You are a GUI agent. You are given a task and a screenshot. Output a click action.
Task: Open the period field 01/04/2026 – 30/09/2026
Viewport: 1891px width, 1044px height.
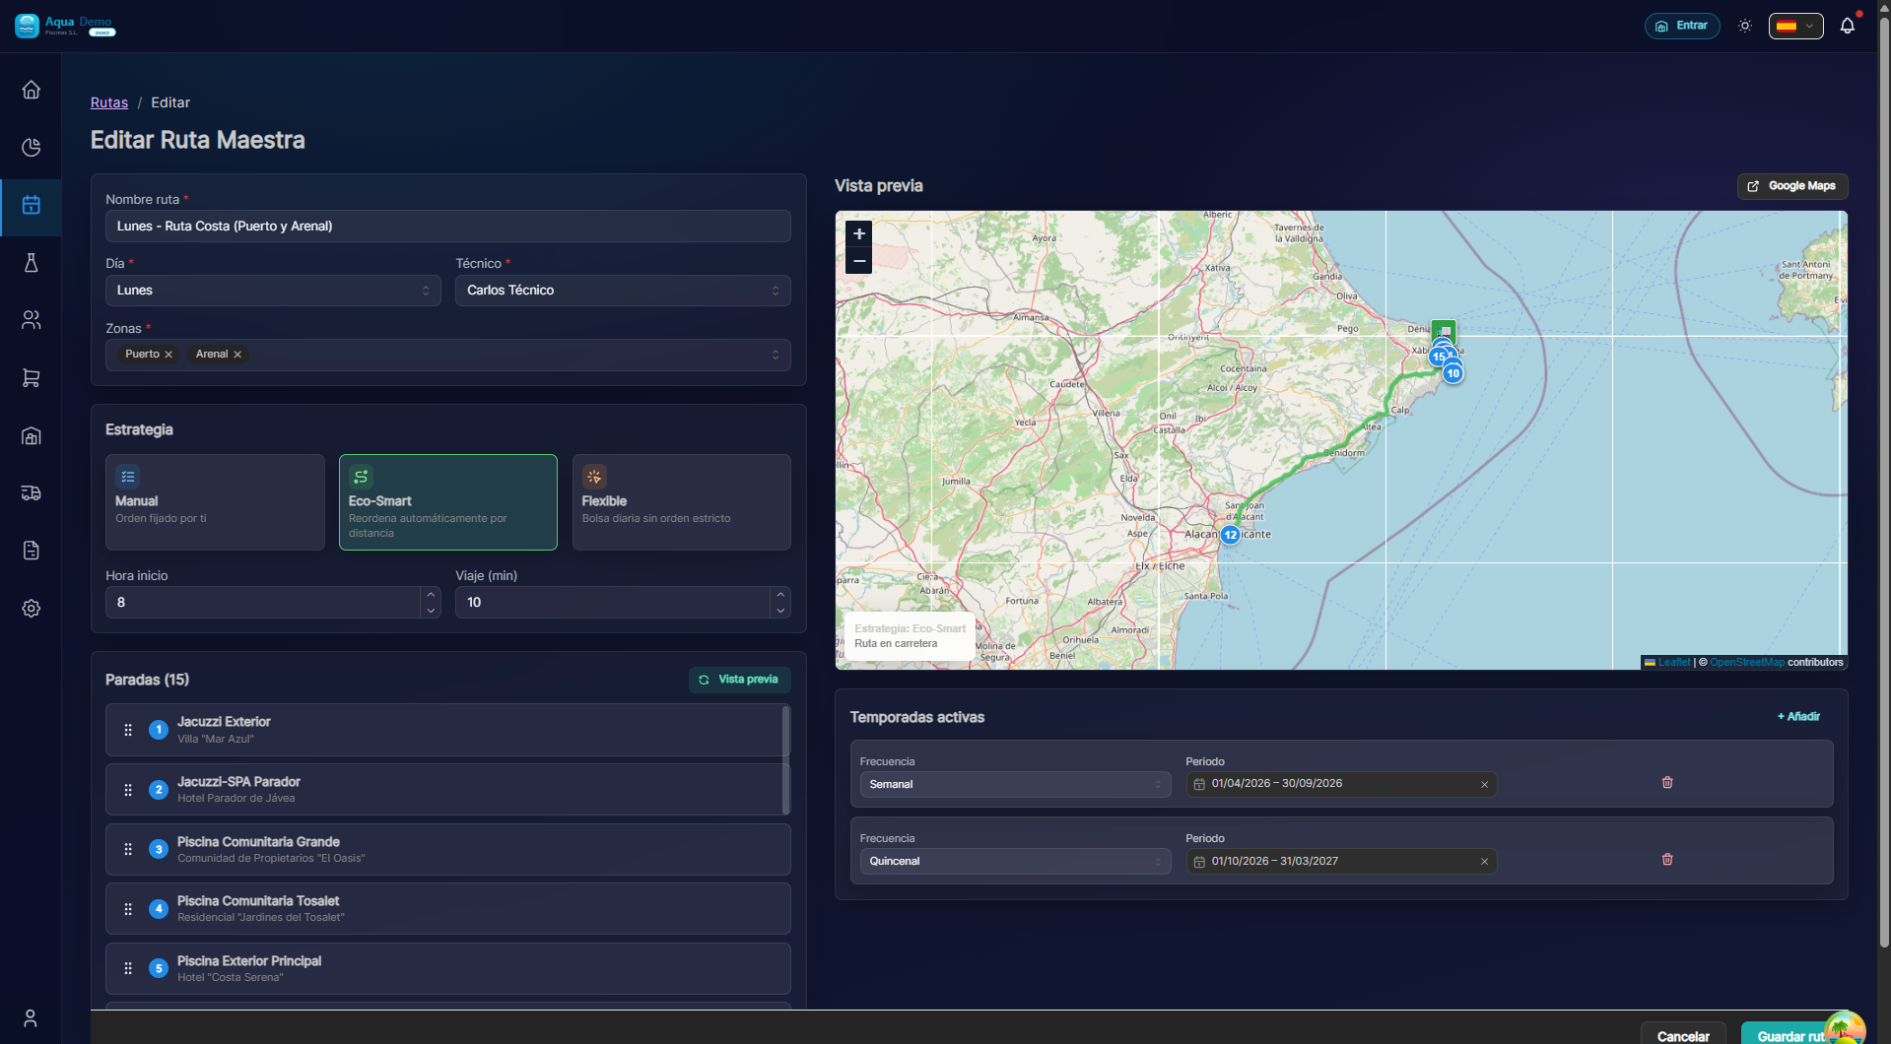[1341, 785]
